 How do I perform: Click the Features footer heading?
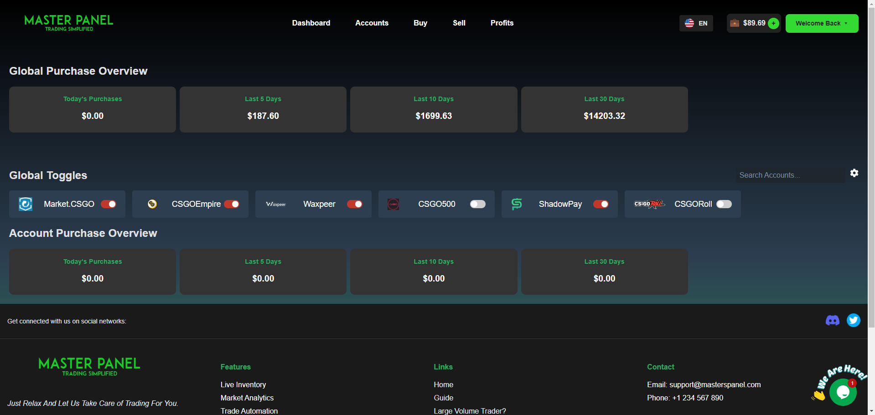click(236, 367)
